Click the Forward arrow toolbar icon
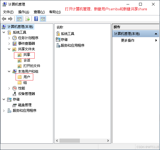The image size is (160, 150). pos(10,19)
